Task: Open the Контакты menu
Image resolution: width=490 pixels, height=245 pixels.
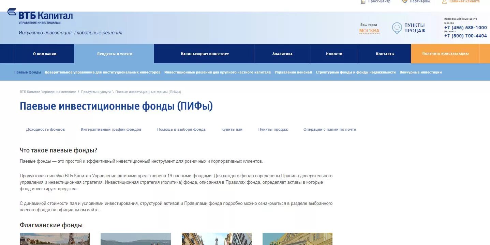Action: 385,54
